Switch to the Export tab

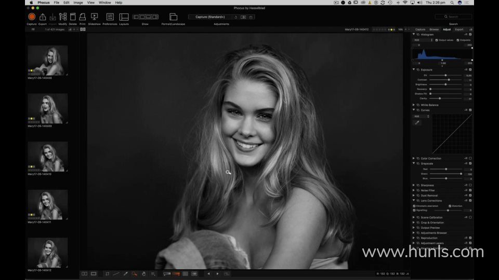(459, 30)
